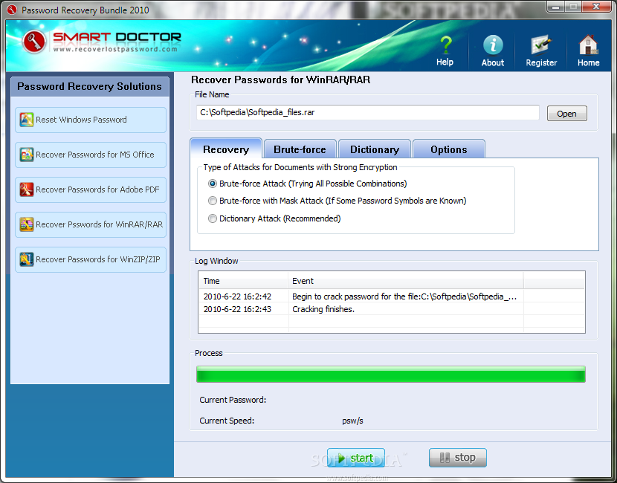
Task: Open the Register checklist icon
Action: click(541, 45)
